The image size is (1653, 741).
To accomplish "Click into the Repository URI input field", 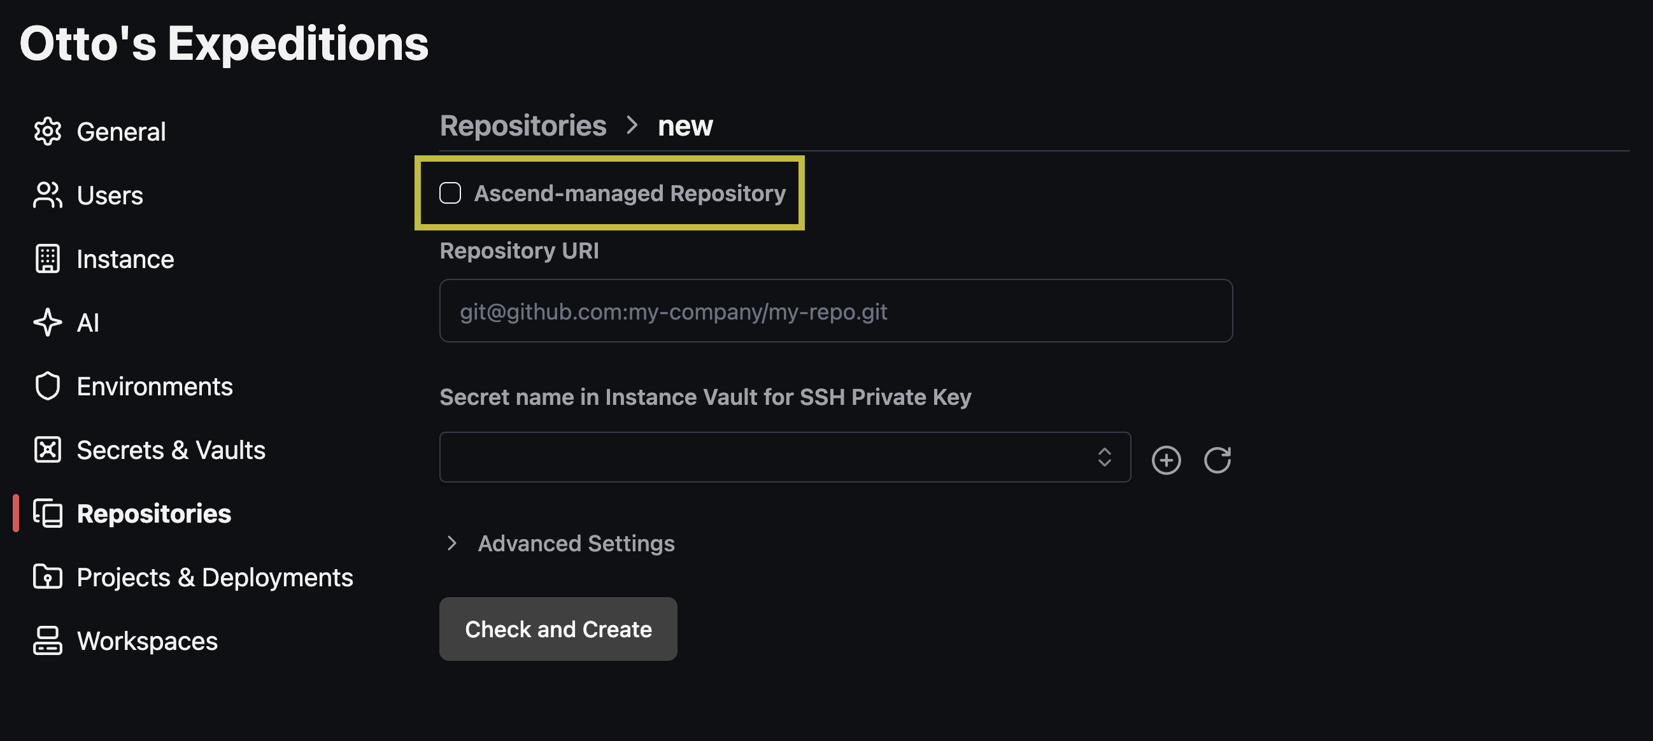I will (x=836, y=311).
